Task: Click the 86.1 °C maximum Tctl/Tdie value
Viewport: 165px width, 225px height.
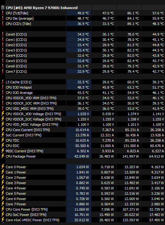Action: pos(133,13)
